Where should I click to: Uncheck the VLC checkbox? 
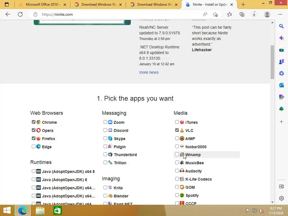[177, 130]
